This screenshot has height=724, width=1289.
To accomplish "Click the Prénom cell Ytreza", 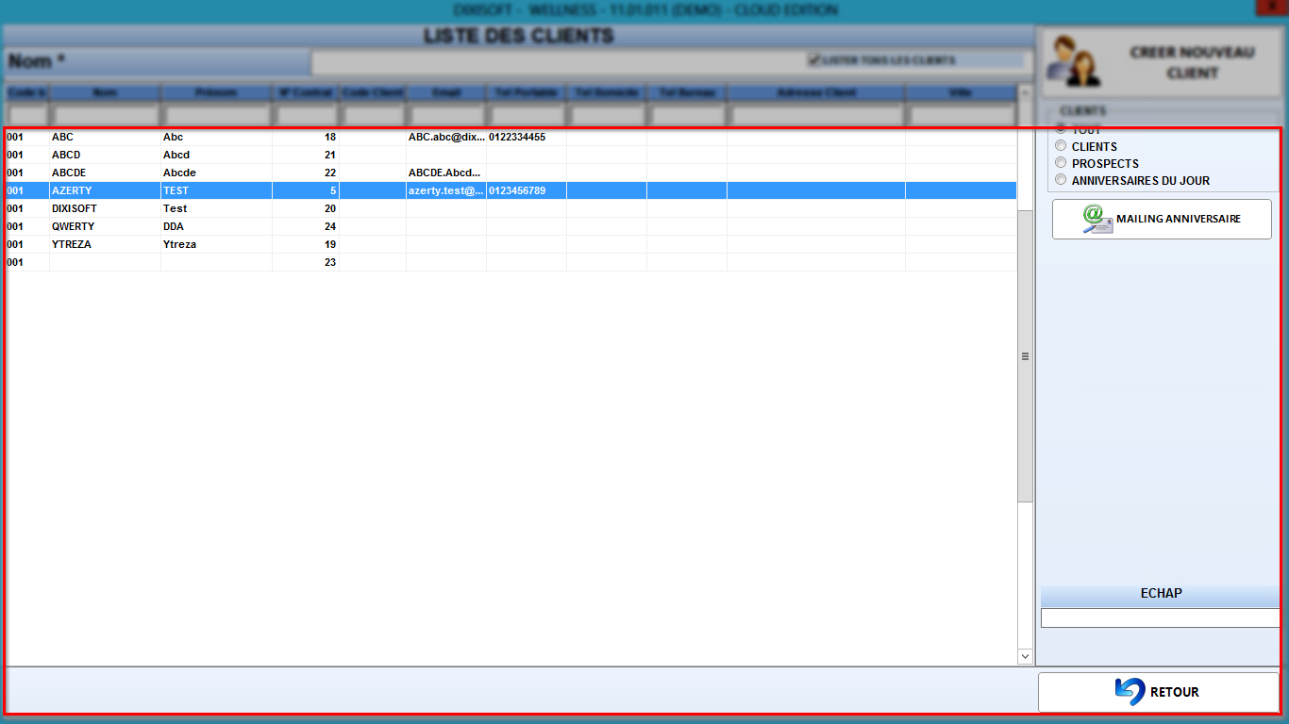I will point(179,244).
